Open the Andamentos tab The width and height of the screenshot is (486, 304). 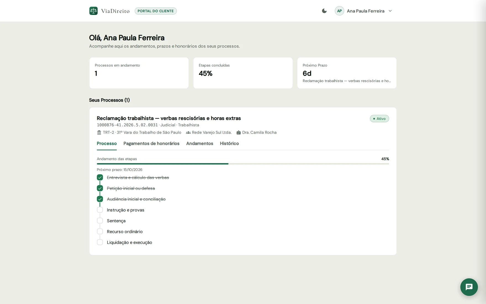(x=200, y=143)
